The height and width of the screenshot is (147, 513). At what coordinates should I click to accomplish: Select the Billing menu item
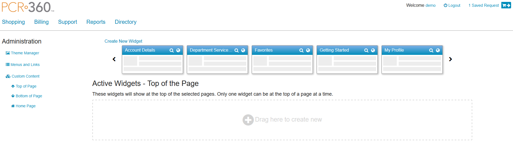(x=41, y=22)
